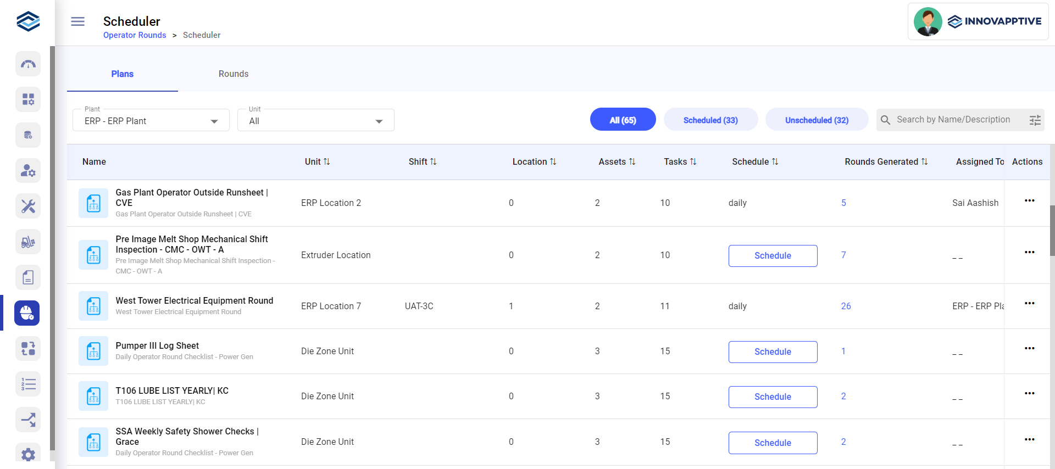This screenshot has width=1055, height=469.
Task: Open the maintenance tools sidebar icon
Action: coord(28,206)
